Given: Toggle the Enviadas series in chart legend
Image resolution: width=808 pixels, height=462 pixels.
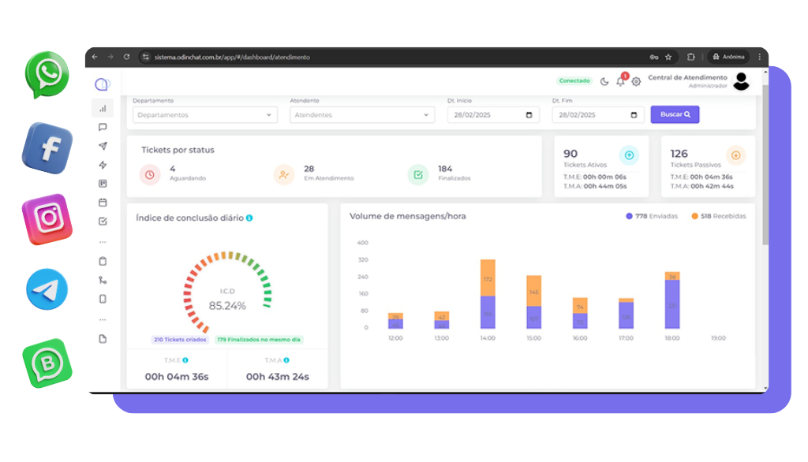Looking at the screenshot, I should pos(652,216).
